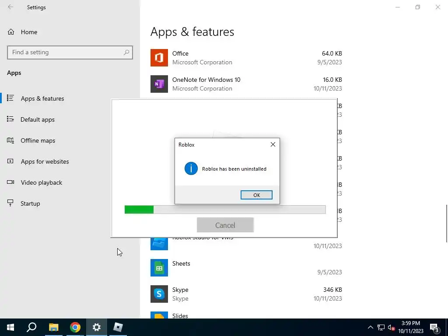Close the Settings window

pyautogui.click(x=437, y=7)
